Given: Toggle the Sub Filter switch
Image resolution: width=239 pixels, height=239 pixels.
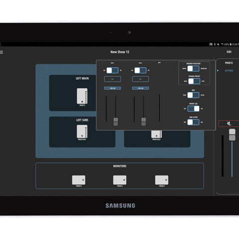Looking at the screenshot, I should (x=193, y=122).
